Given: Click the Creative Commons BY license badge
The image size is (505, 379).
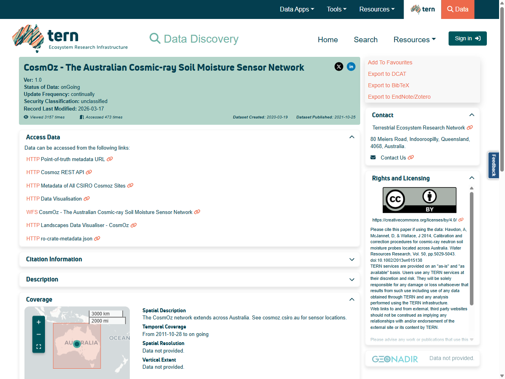Looking at the screenshot, I should pyautogui.click(x=419, y=200).
